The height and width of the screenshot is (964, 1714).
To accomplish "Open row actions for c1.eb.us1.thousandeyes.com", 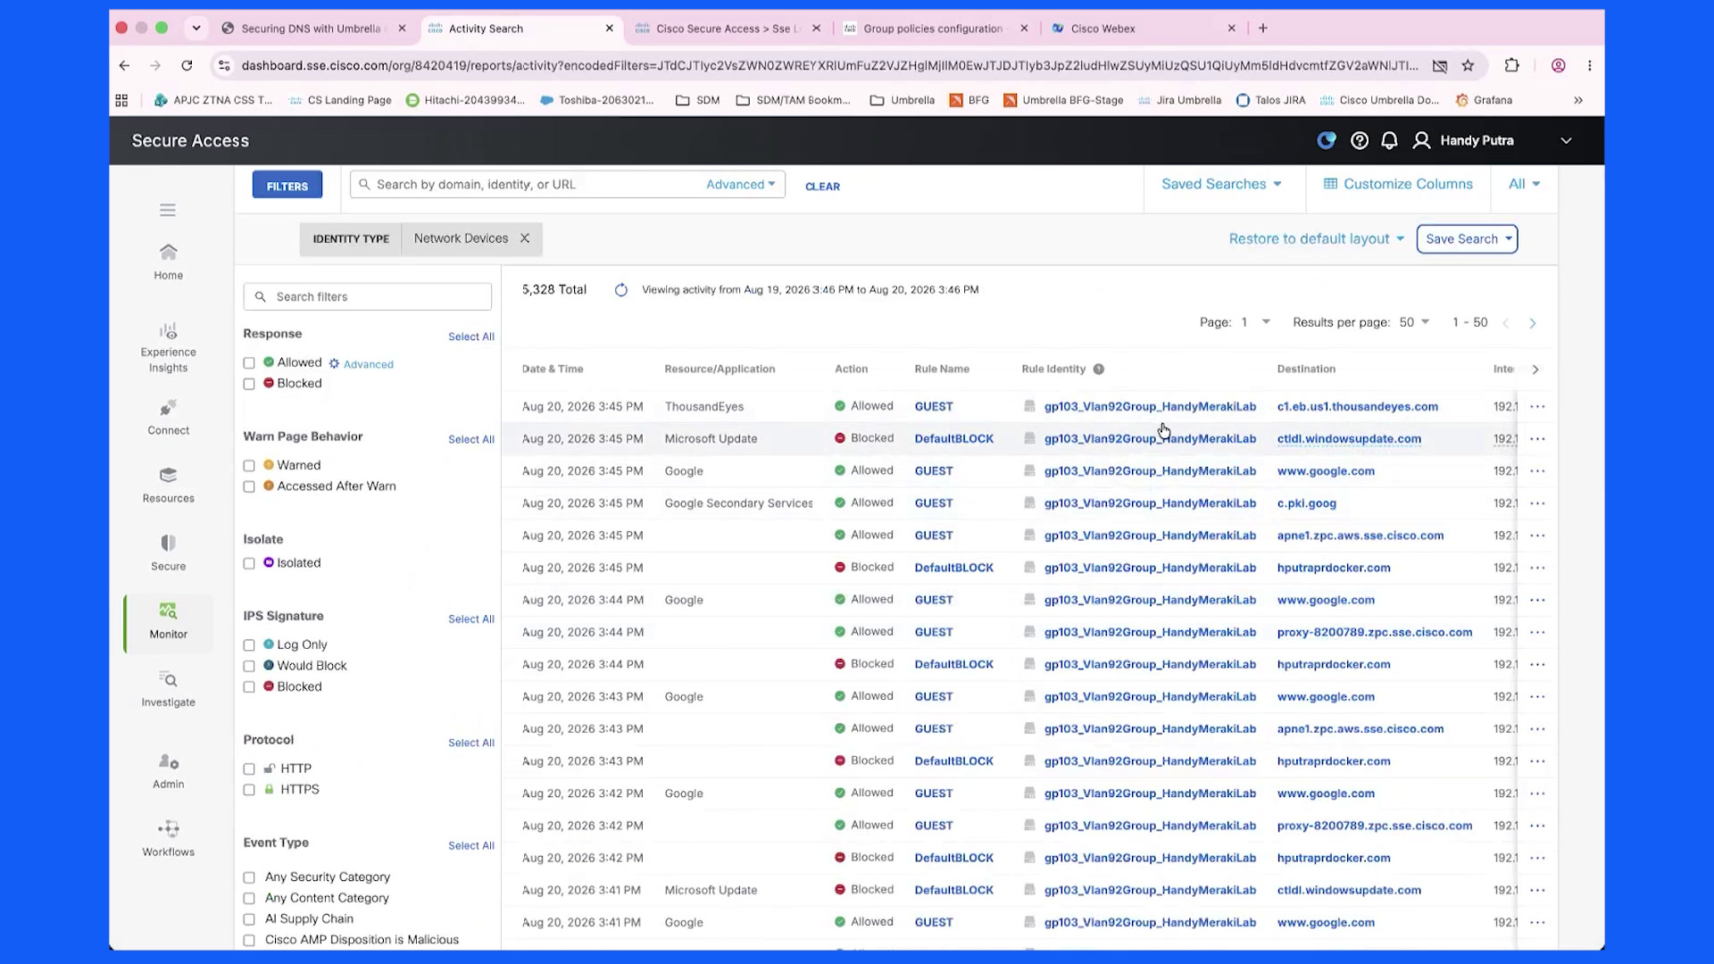I will point(1537,406).
